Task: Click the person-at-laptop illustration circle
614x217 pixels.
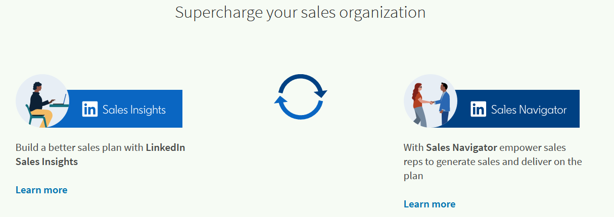Action: 42,101
